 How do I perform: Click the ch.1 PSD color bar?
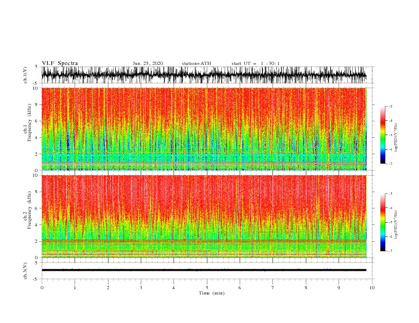382,135
